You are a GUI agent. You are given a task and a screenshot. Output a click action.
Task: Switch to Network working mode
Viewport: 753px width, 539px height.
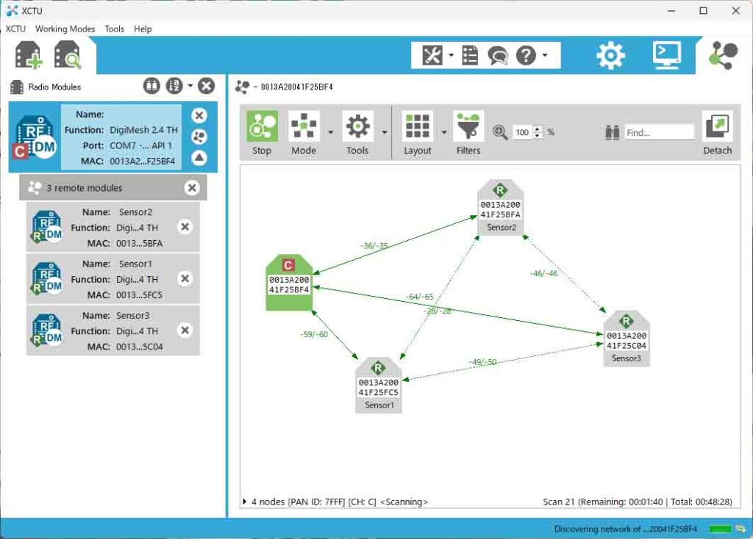[724, 56]
